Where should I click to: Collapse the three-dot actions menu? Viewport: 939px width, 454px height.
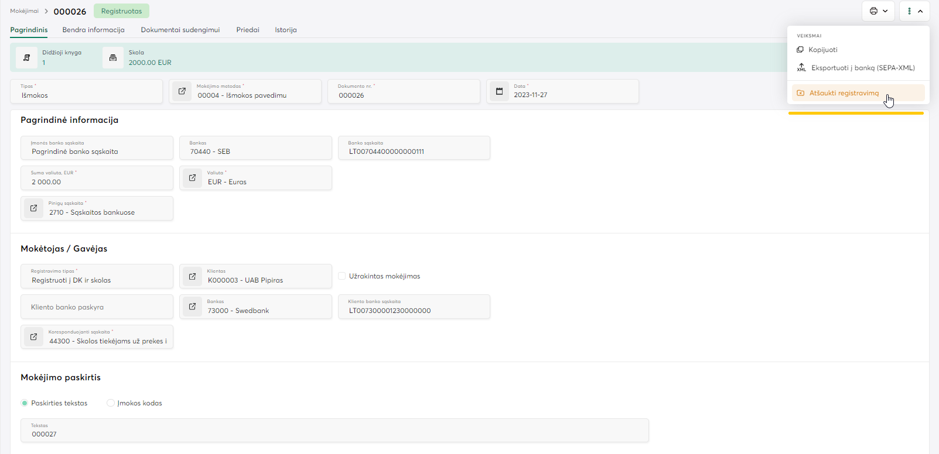914,11
